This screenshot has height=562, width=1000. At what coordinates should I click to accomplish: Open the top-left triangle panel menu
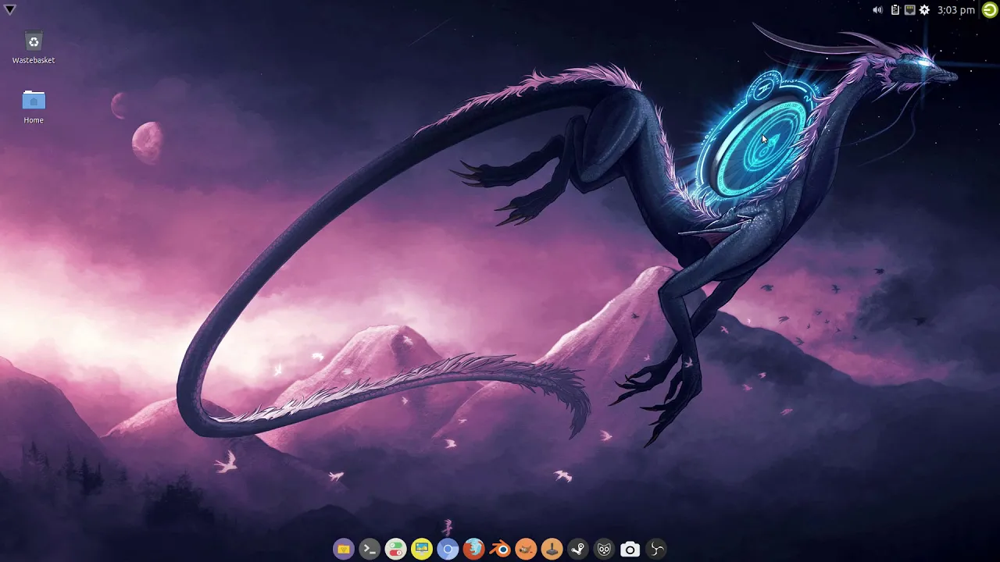tap(10, 10)
